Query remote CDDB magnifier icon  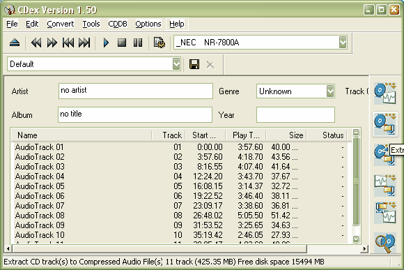pos(385,243)
